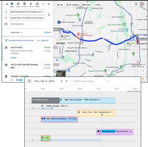Select the flights travel mode
Image resolution: width=148 pixels, height=147 pixels.
coord(43,4)
